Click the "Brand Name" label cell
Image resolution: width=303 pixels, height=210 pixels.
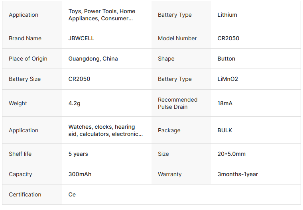25,38
